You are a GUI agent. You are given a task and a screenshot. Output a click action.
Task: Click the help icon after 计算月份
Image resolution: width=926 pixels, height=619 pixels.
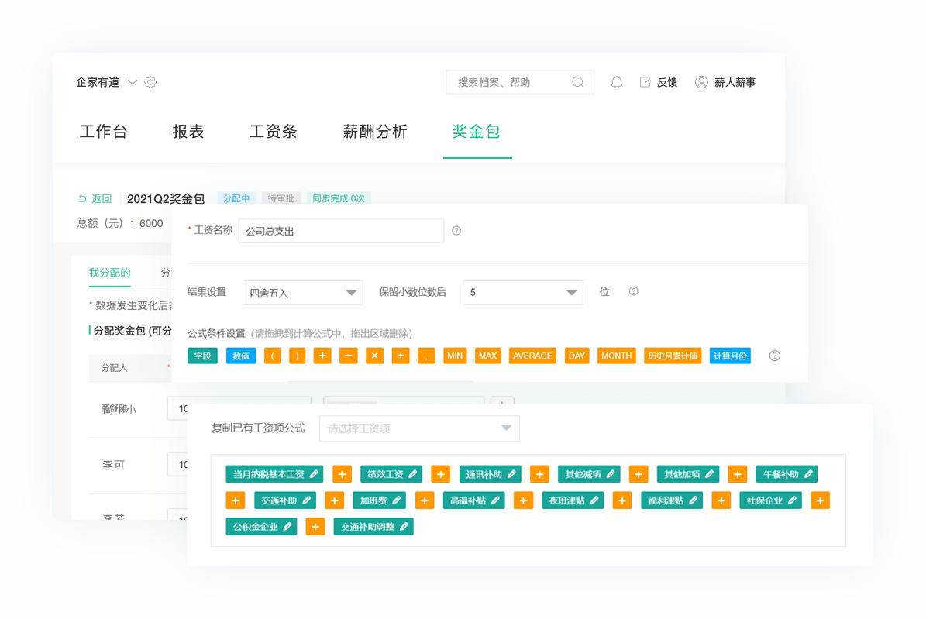click(774, 356)
